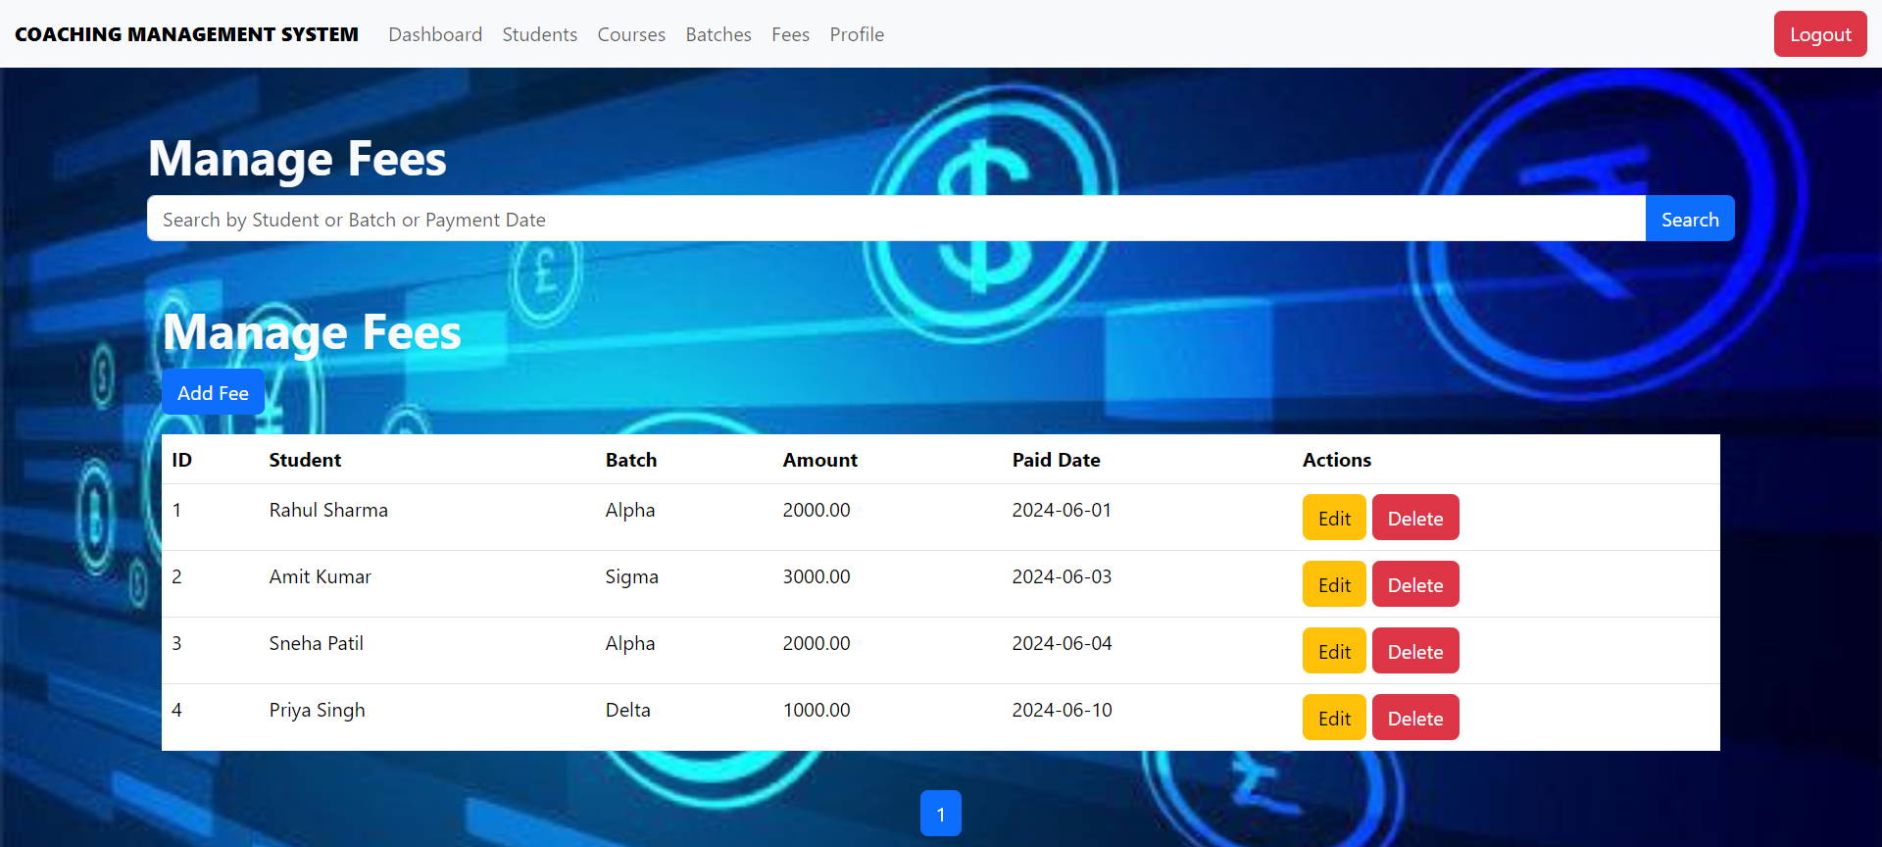The width and height of the screenshot is (1882, 847).
Task: Click the amount 3000.00
Action: tap(817, 576)
